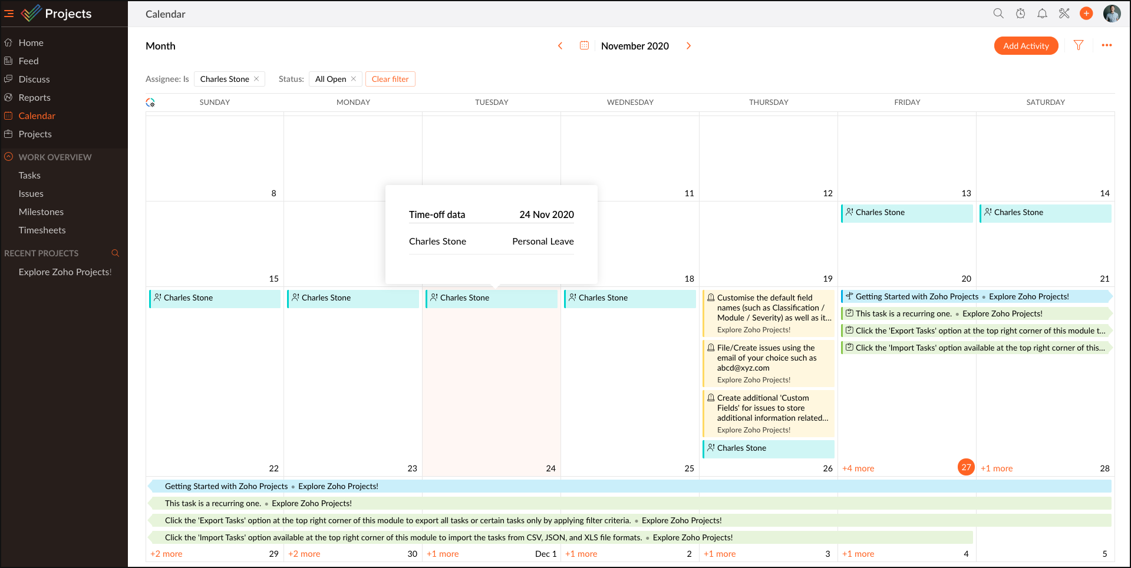Open Charles Stone time-off on Saturday 21

pos(1046,213)
